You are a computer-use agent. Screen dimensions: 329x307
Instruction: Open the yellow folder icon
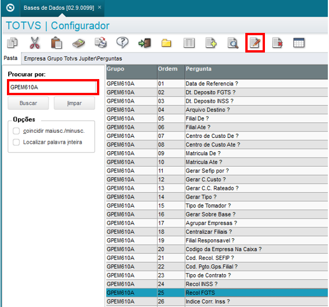[x=166, y=43]
